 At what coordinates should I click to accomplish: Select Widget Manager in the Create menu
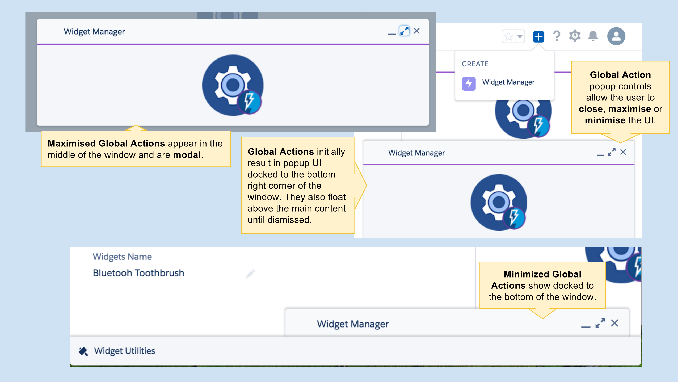[508, 82]
